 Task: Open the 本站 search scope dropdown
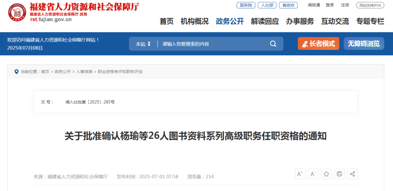tap(143, 44)
